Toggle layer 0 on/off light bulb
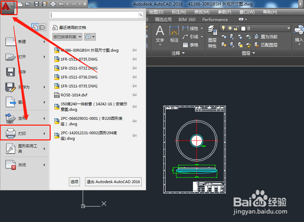Screen dimensions: 304x222 click(223, 28)
